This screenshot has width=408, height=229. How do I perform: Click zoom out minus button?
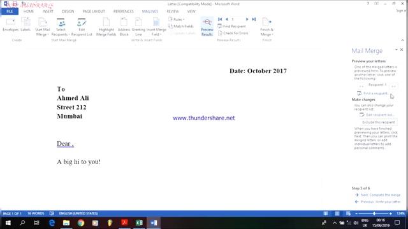(356, 214)
